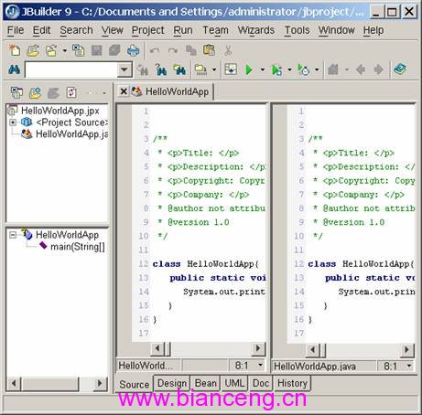Click the Back arrow icon
The image size is (422, 415).
(361, 69)
